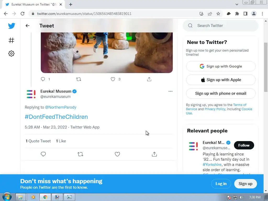The height and width of the screenshot is (201, 268).
Task: Click the Twitter bird home icon
Action: click(x=12, y=26)
